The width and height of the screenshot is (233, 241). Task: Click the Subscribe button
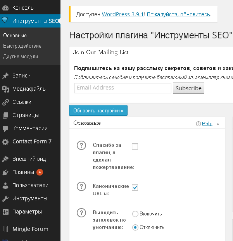(x=188, y=88)
